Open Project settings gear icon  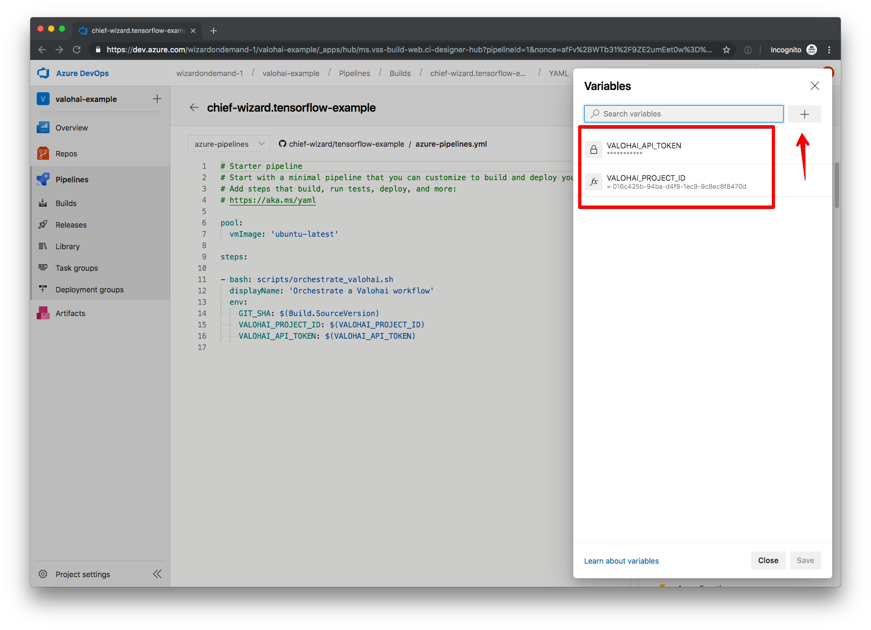coord(43,574)
